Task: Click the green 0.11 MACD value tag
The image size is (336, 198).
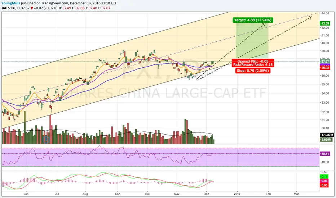Action: [x=324, y=177]
